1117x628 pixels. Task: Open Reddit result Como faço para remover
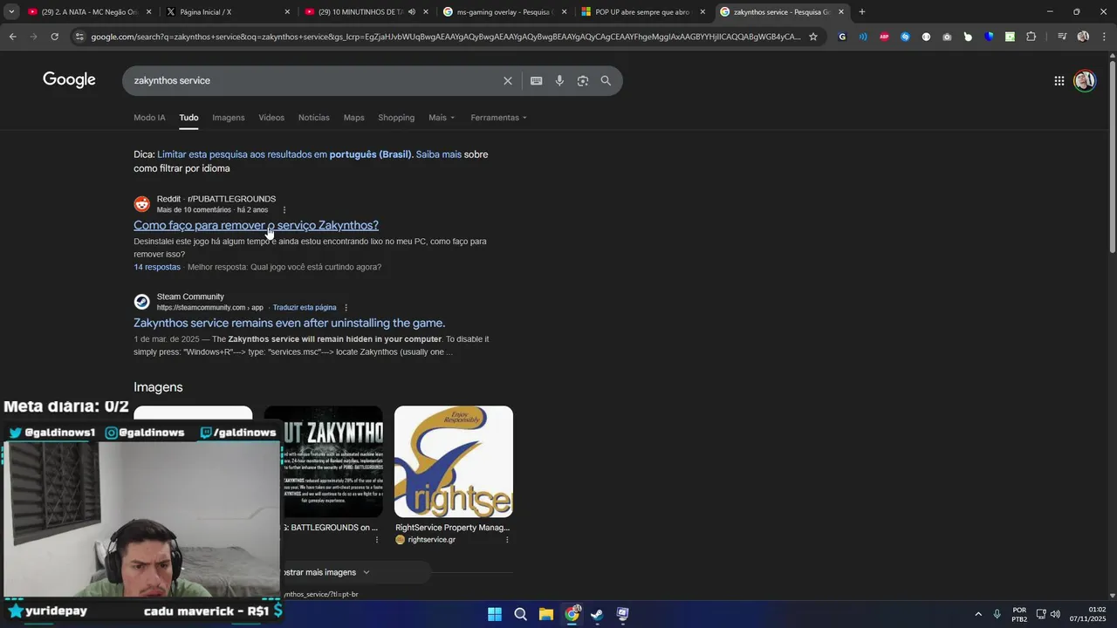[x=256, y=225]
